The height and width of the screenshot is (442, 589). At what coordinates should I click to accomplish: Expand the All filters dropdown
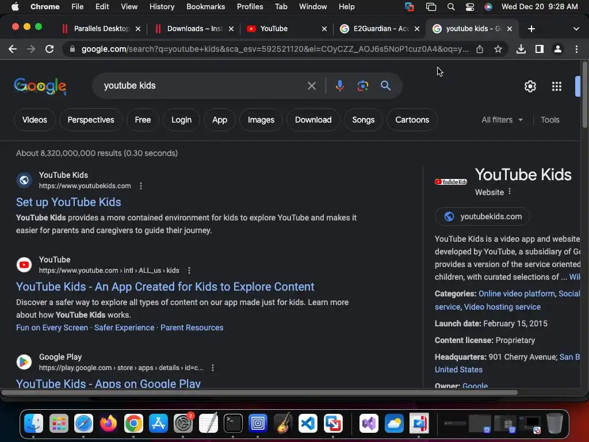click(502, 120)
